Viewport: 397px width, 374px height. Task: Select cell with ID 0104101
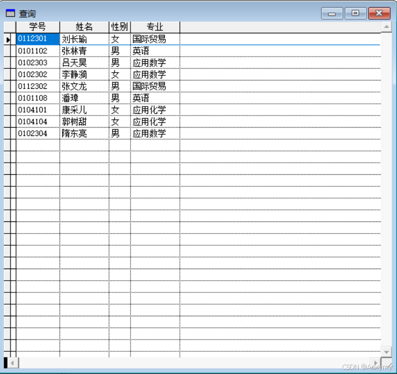click(x=38, y=110)
